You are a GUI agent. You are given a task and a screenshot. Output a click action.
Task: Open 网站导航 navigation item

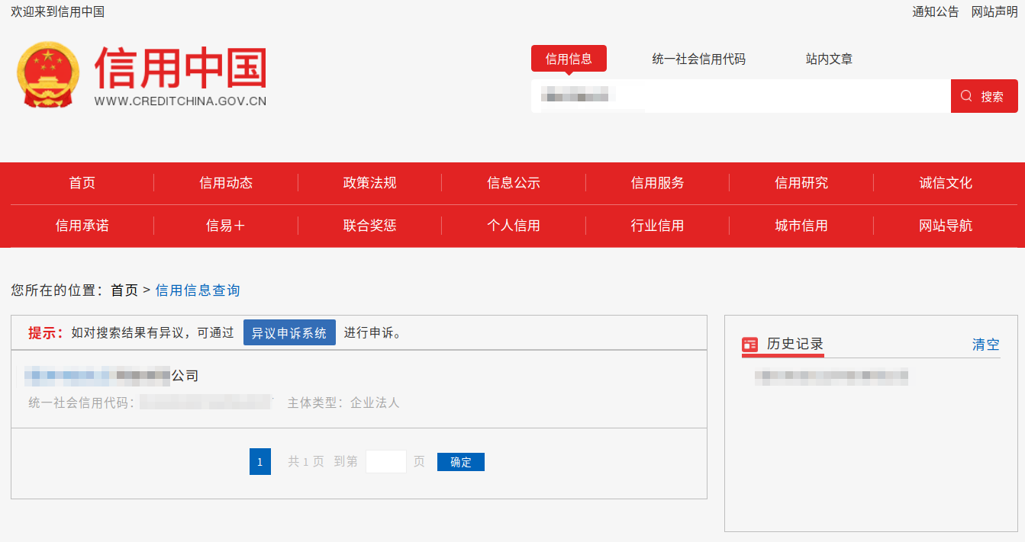[x=946, y=226]
